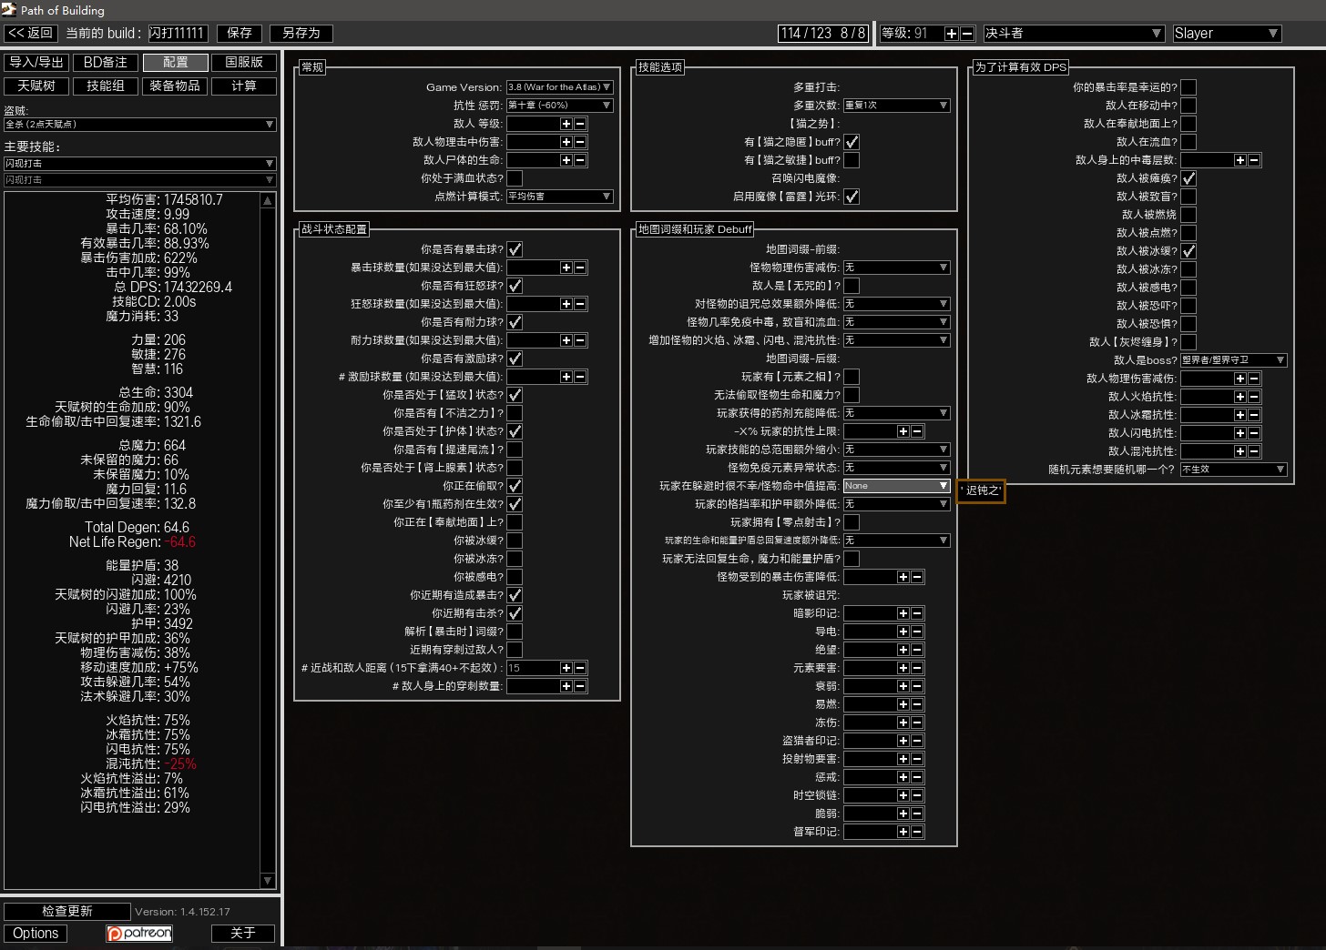Switch to 天赋树 tab

click(36, 86)
